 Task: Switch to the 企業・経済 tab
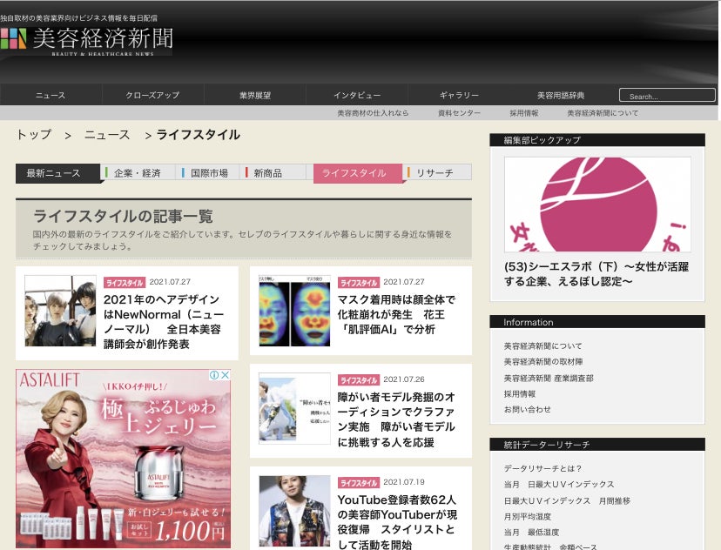[138, 173]
